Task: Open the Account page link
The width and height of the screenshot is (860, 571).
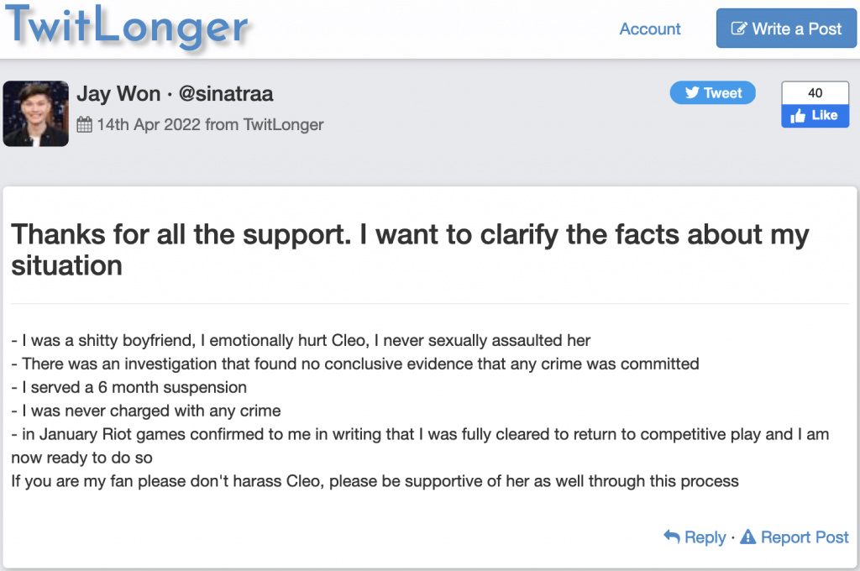Action: coord(649,29)
